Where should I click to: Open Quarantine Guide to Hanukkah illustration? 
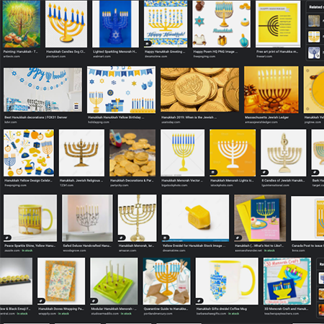(x=167, y=282)
